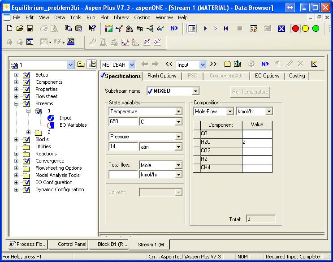Open the composition kmol/hr units dropdown

pyautogui.click(x=269, y=112)
